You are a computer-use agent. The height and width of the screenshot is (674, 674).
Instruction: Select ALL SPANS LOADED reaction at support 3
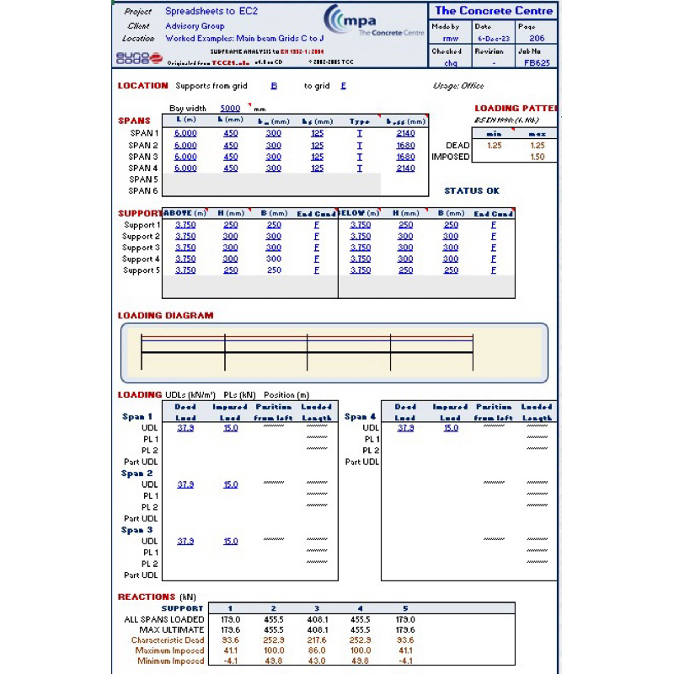tap(317, 620)
